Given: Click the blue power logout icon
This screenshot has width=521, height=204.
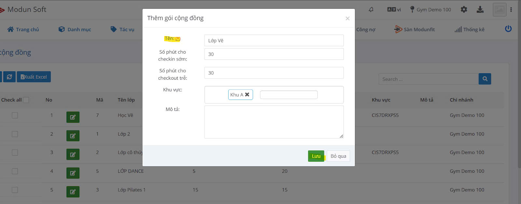Looking at the screenshot, I should coord(508,29).
